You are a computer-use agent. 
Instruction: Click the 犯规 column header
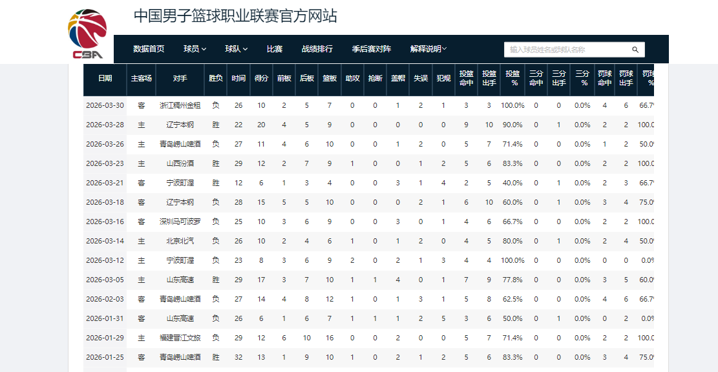point(443,78)
